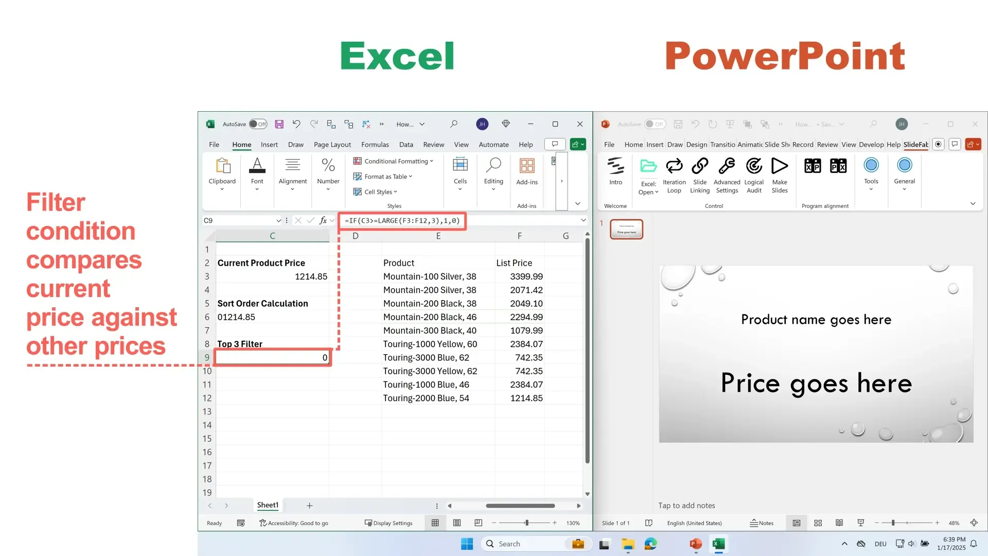Image resolution: width=988 pixels, height=556 pixels.
Task: Adjust the PowerPoint zoom slider
Action: click(x=893, y=523)
